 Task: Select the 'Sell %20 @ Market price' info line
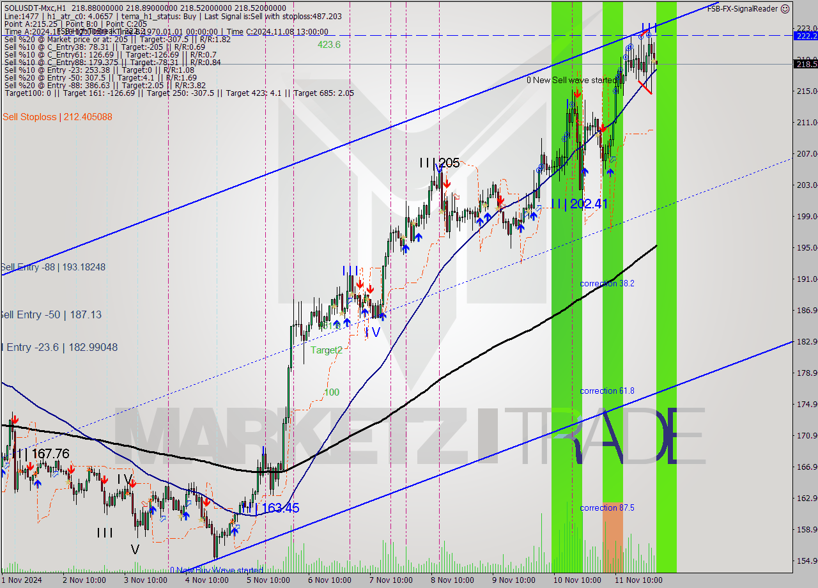point(118,39)
